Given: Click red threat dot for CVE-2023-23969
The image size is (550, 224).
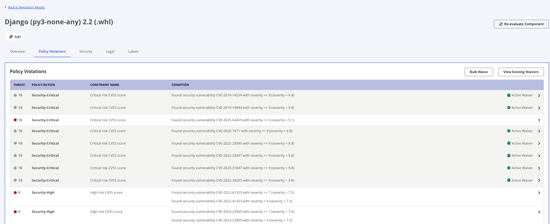Looking at the screenshot, I should (15, 212).
